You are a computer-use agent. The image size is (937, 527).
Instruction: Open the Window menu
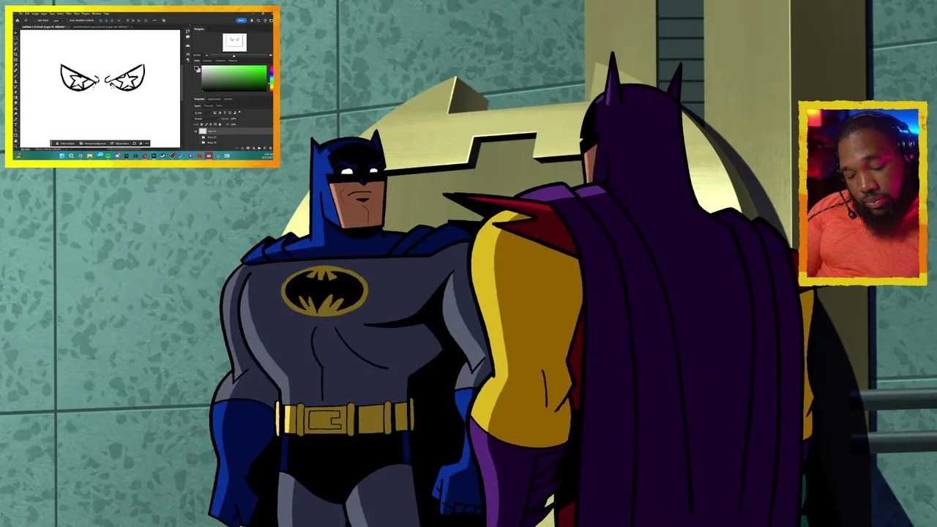[x=97, y=14]
